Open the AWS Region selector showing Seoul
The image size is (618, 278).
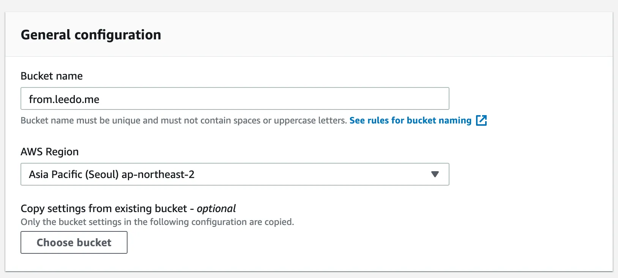[x=235, y=174]
